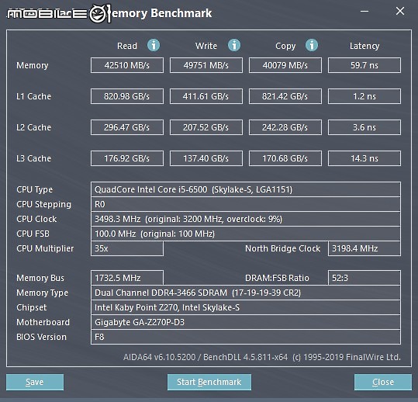Click the Chipset field Intel Kaby Point Z270
Viewport: 418px width, 402px height.
[246, 307]
